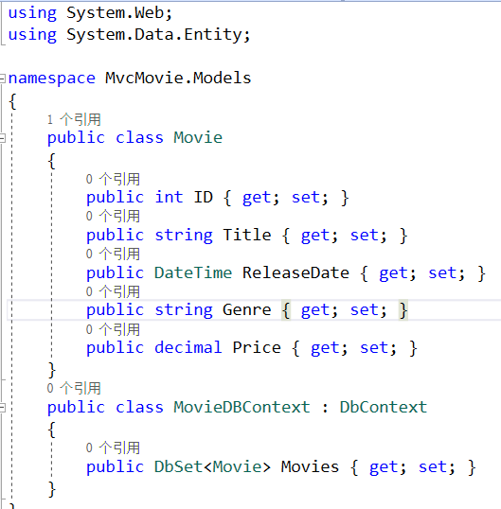
Task: Click the 'string' type on the Genre line
Action: (184, 310)
